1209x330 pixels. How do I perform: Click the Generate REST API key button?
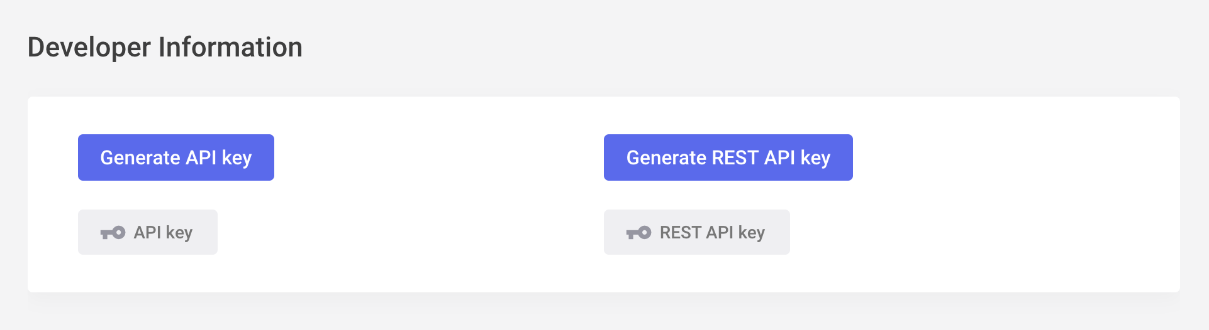pyautogui.click(x=728, y=157)
